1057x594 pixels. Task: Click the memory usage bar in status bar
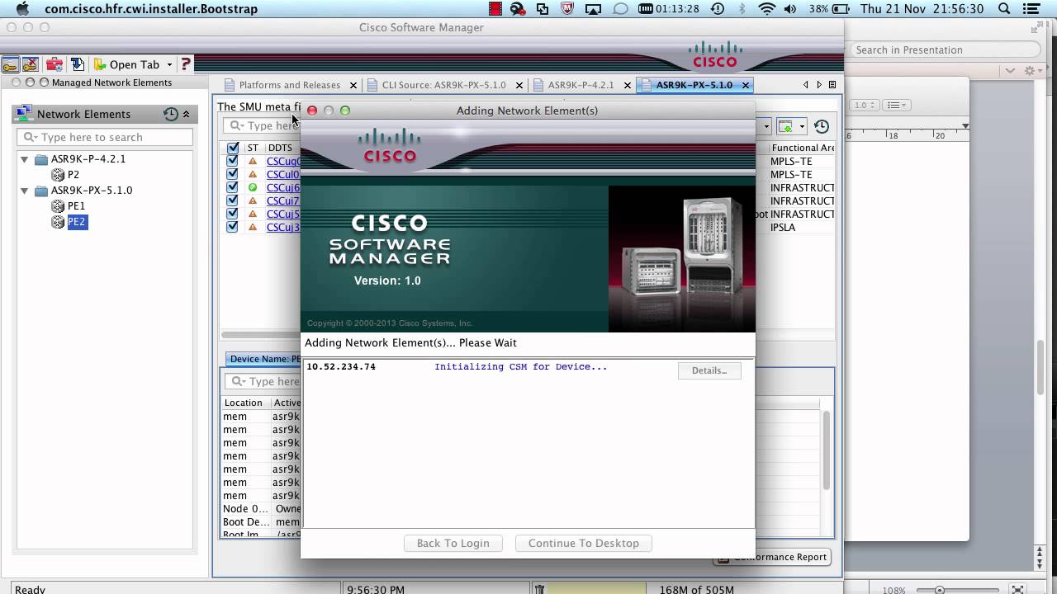(595, 589)
